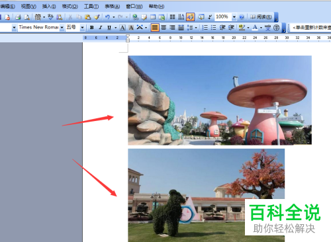
Task: Apply Numbering list
Action: pos(205,28)
